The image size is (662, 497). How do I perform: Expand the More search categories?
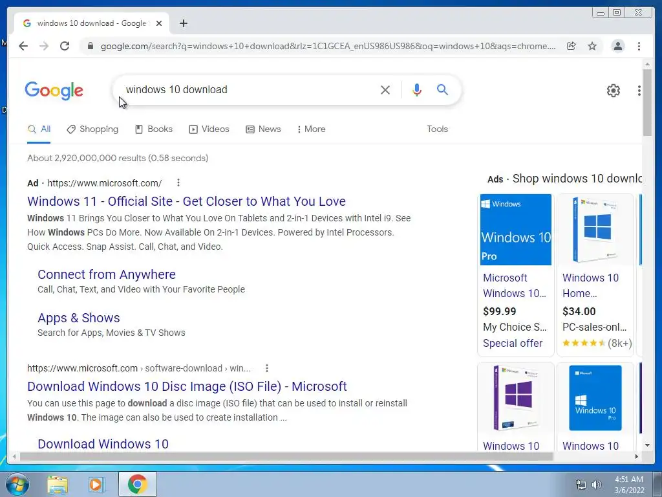point(311,129)
